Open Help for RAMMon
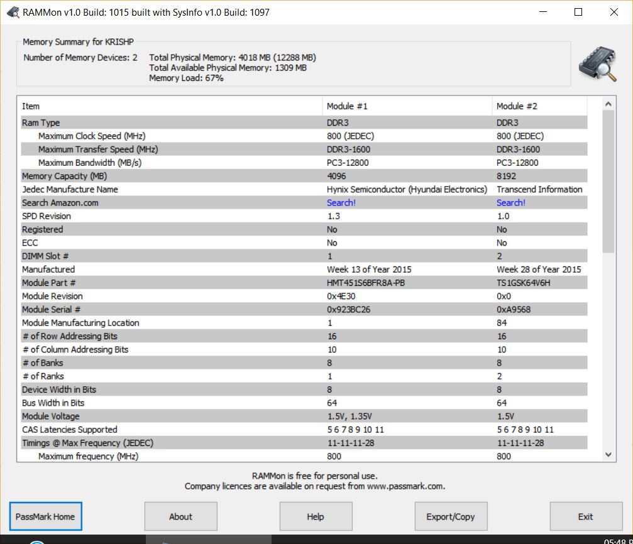The image size is (633, 544). pos(316,516)
